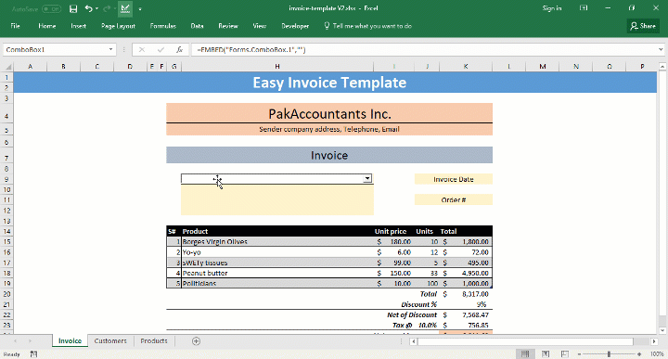The height and width of the screenshot is (359, 668).
Task: Select the Invoice sheet tab
Action: (x=70, y=340)
